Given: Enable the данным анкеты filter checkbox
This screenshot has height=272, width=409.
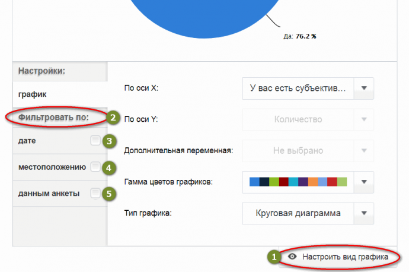Looking at the screenshot, I should [95, 194].
